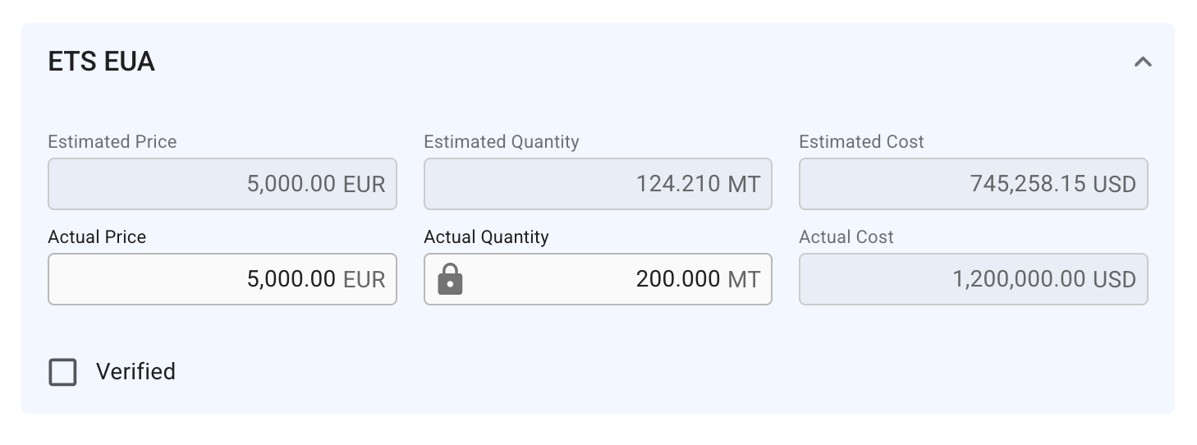
Task: Click the Estimated Price label
Action: (x=112, y=142)
